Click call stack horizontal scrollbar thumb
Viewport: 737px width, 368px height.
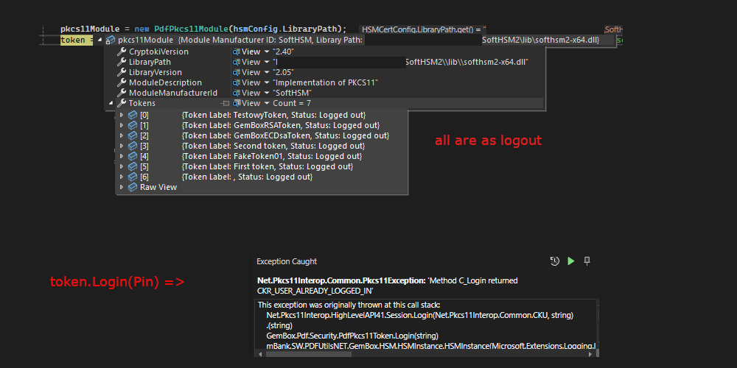[x=307, y=354]
